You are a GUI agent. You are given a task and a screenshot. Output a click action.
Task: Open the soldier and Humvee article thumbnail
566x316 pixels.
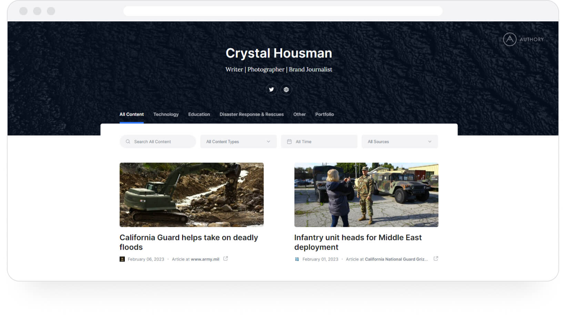point(366,195)
